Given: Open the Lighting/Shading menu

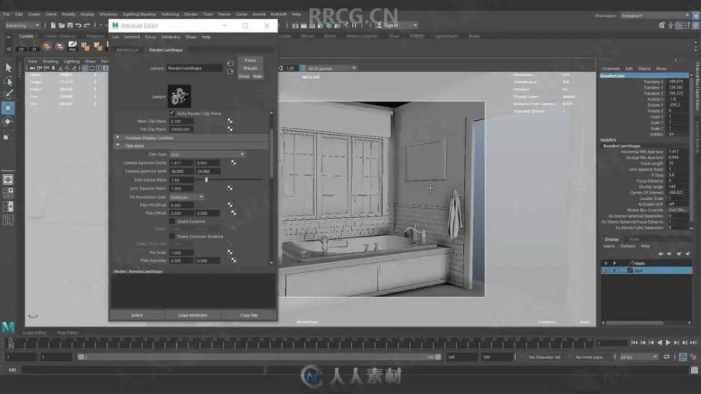Looking at the screenshot, I should (x=139, y=14).
